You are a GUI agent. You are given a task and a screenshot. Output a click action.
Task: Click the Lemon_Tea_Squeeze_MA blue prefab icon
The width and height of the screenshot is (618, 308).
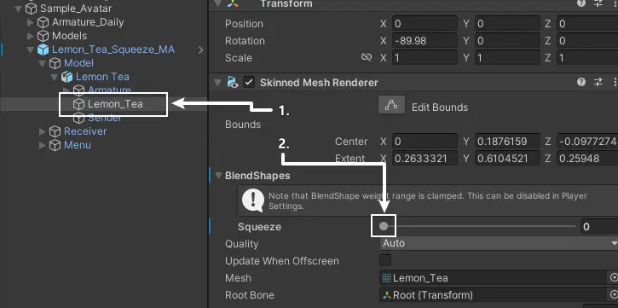tap(43, 49)
